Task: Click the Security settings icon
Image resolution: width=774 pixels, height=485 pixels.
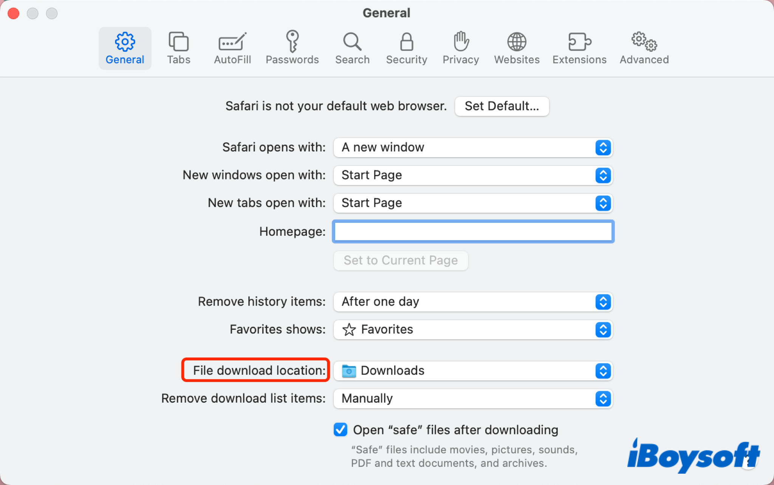Action: click(406, 48)
